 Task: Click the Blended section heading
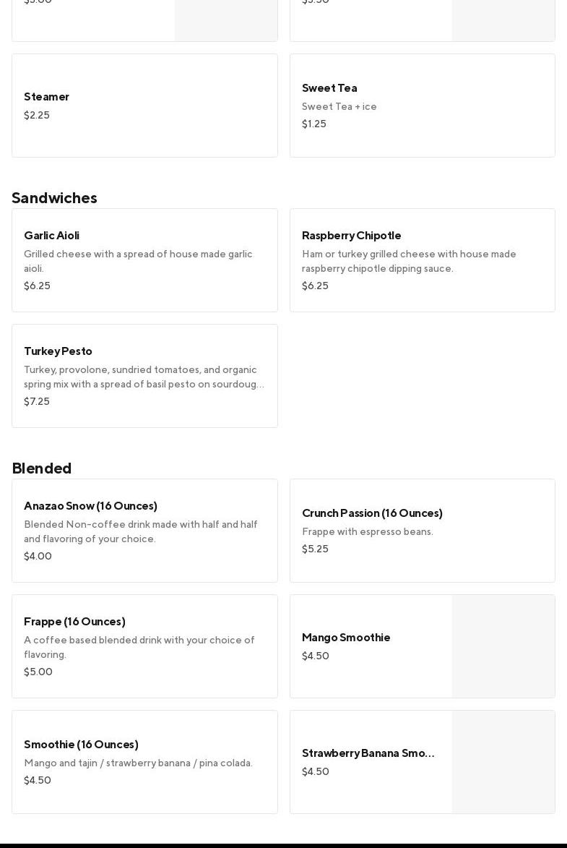pyautogui.click(x=42, y=468)
